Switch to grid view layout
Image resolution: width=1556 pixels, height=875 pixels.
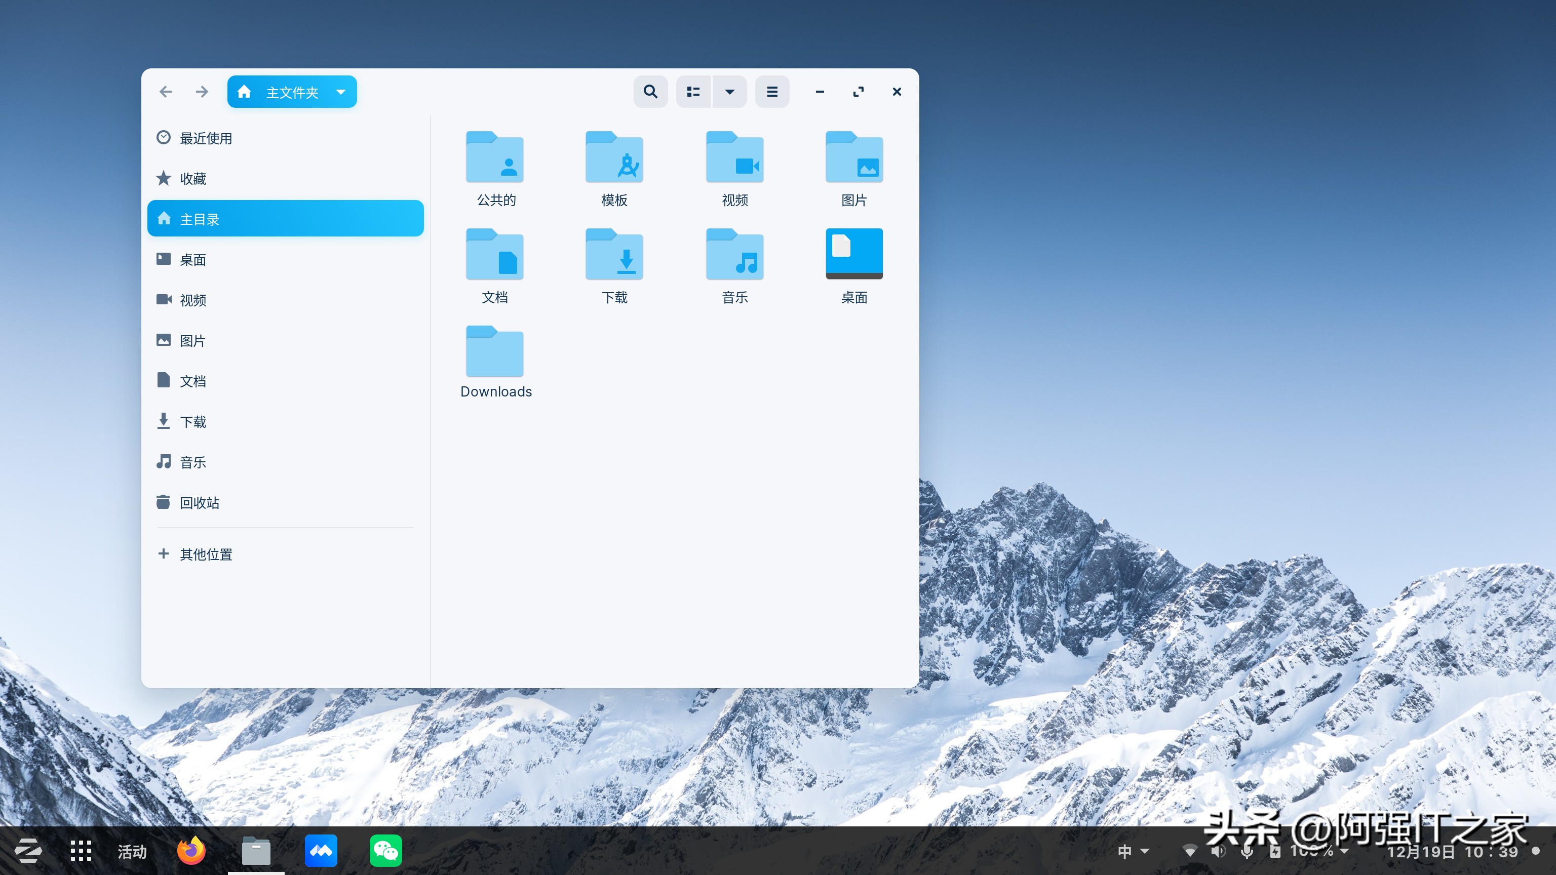click(692, 91)
